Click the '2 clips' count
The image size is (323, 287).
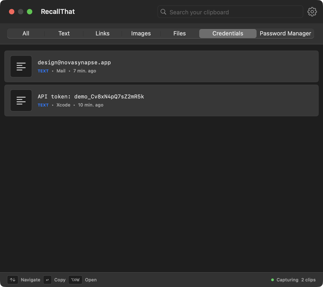tap(308, 280)
